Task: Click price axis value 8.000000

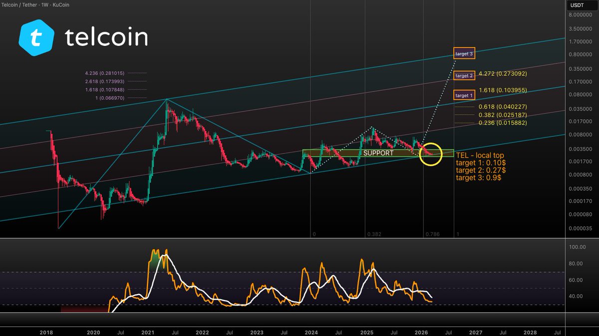Action: pos(580,15)
